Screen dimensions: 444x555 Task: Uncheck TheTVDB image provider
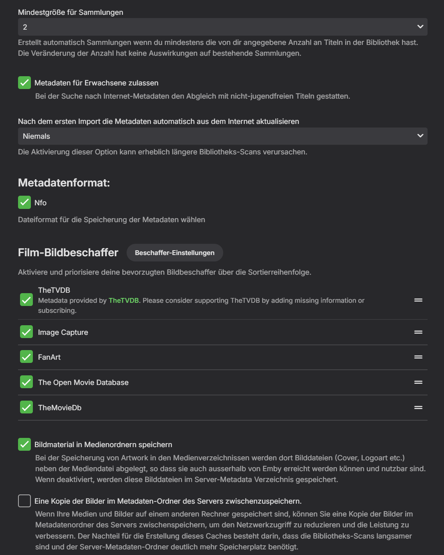tap(26, 300)
